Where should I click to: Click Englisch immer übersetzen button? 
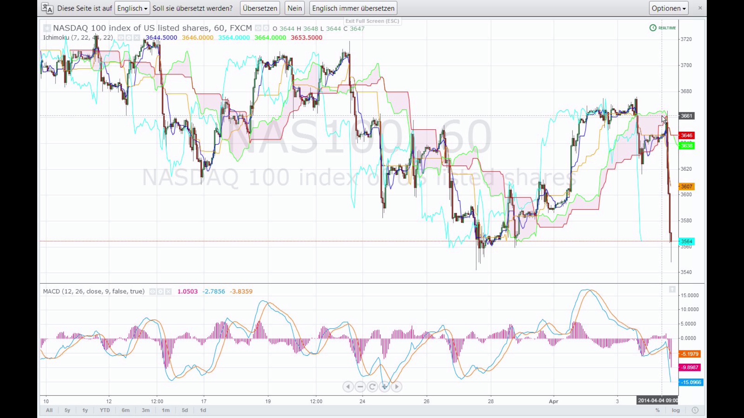[353, 8]
